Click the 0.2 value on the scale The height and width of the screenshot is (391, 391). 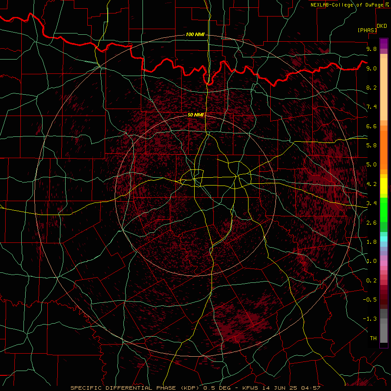coord(371,281)
